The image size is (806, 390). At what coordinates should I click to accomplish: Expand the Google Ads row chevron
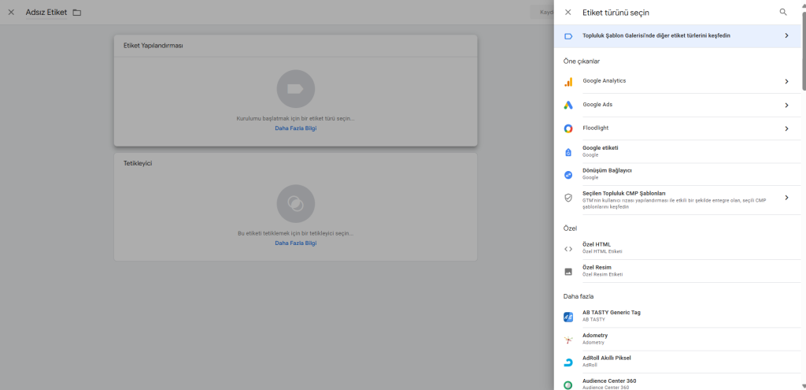(x=786, y=106)
